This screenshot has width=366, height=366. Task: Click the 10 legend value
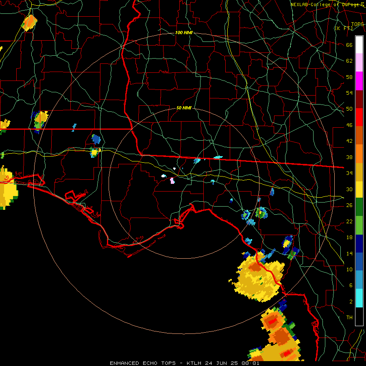(349, 269)
